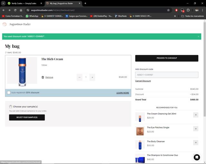Open The Eye Patches Single thumbnail
The image size is (206, 164).
tap(140, 131)
